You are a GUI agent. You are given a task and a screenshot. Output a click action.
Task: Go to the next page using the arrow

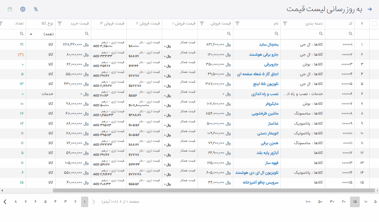click(x=5, y=202)
